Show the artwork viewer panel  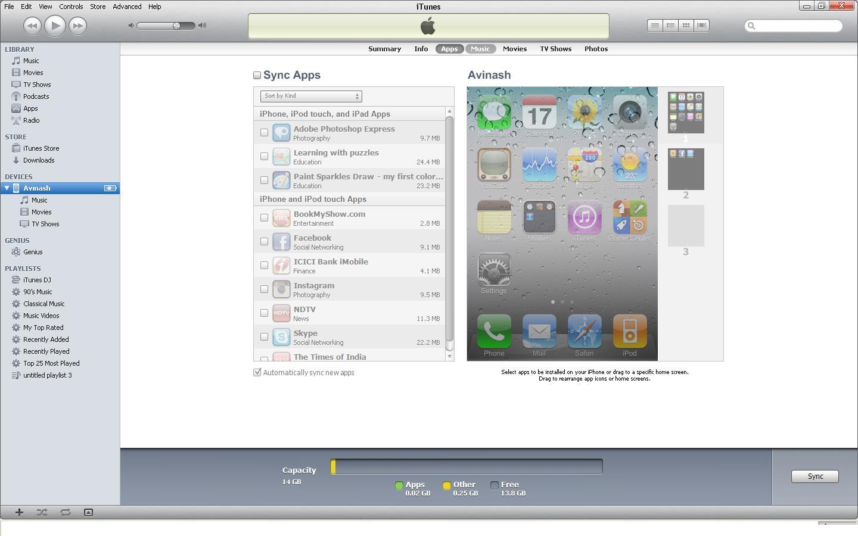(x=88, y=512)
